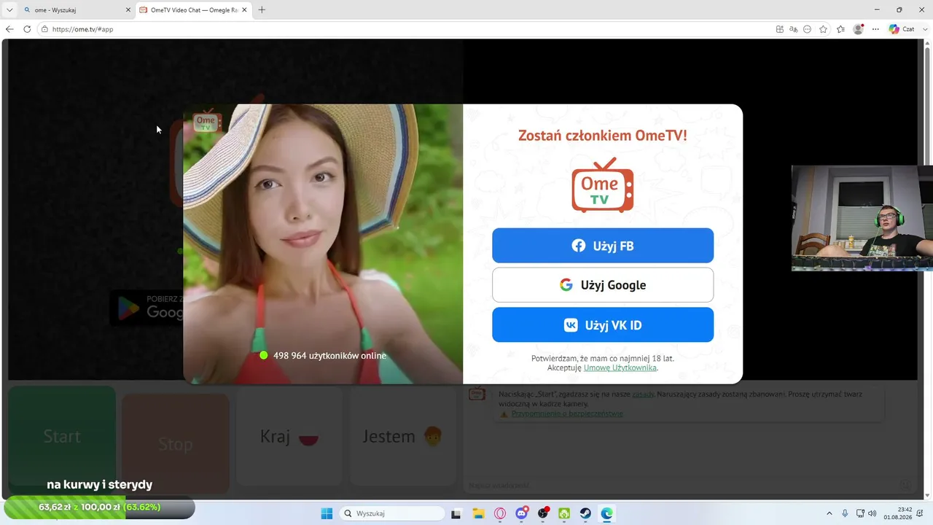
Task: Open Steam from the taskbar
Action: [x=585, y=513]
